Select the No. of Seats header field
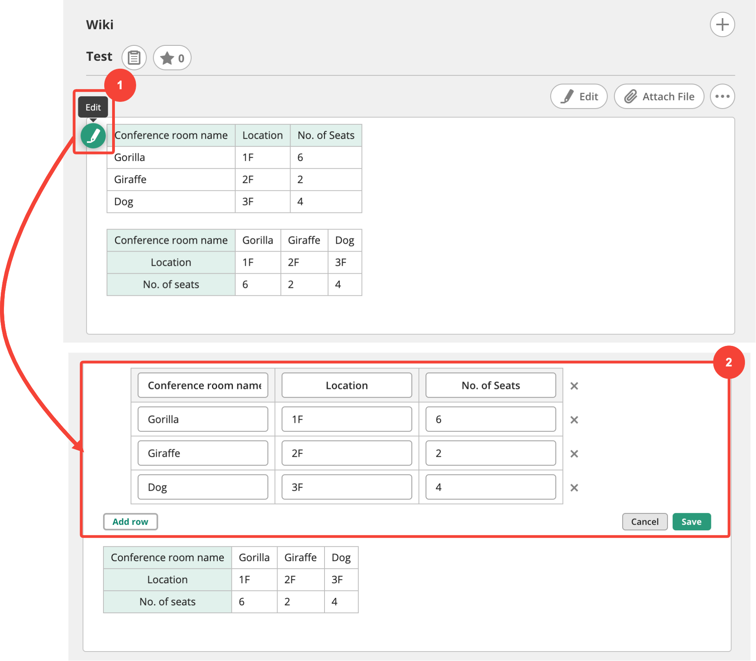Image resolution: width=756 pixels, height=661 pixels. click(490, 385)
